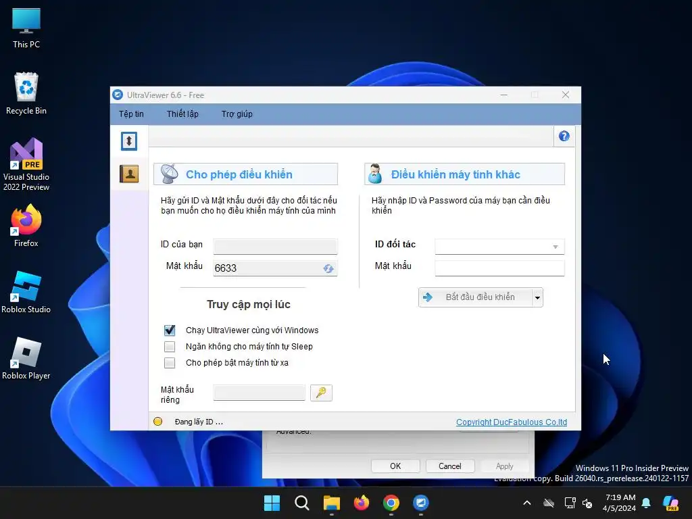Open the Windows Start menu
This screenshot has width=692, height=519.
coord(272,503)
